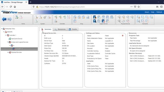
Task: Click 'Slot 5 (CN0, Enclosure...' member device
Action: (x=138, y=61)
